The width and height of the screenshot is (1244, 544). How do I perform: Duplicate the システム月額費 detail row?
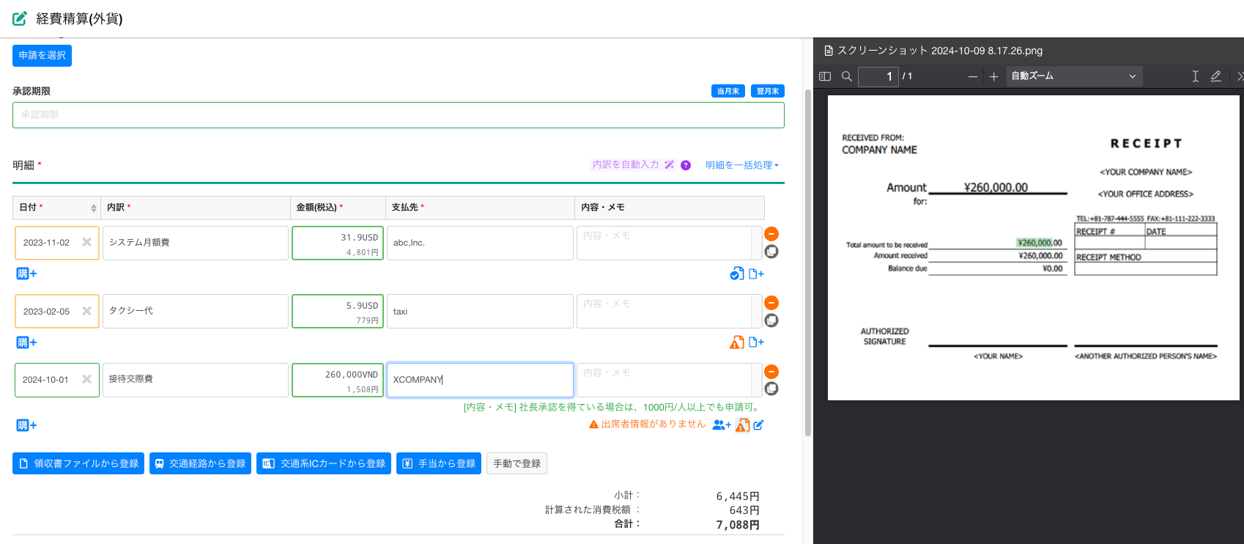tap(771, 251)
